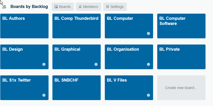Click the activity dot on BL Design
The image size is (213, 106).
click(x=44, y=64)
